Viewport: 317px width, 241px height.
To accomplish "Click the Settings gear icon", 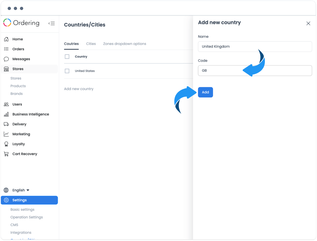I will click(x=6, y=200).
